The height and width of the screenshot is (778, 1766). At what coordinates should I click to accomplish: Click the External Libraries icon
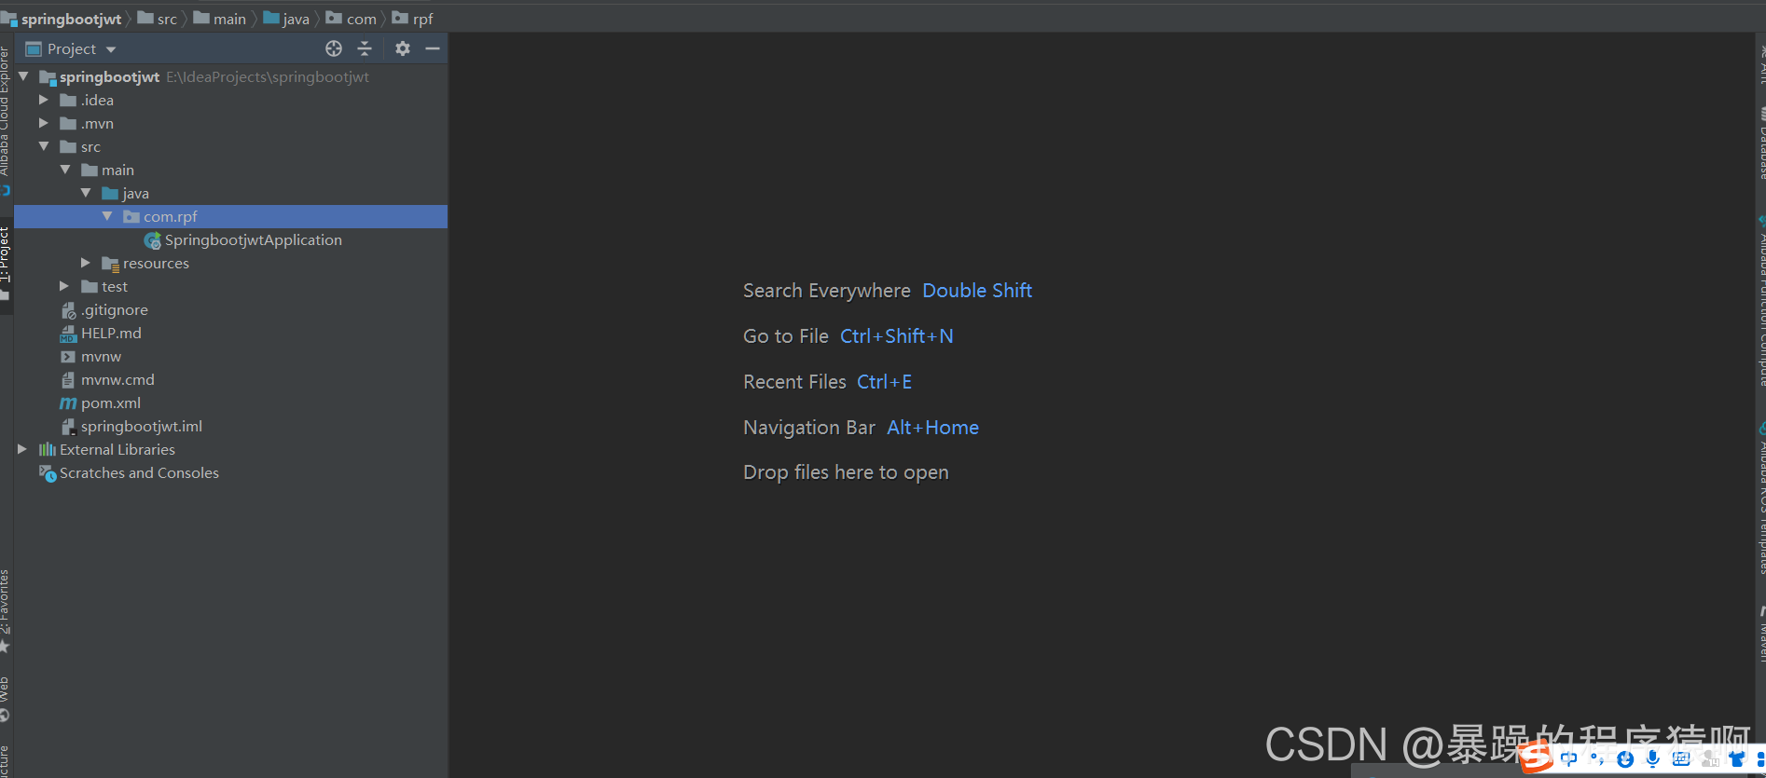click(48, 449)
